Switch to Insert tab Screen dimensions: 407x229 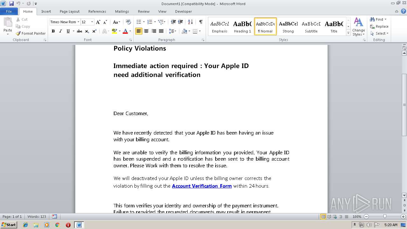46,11
